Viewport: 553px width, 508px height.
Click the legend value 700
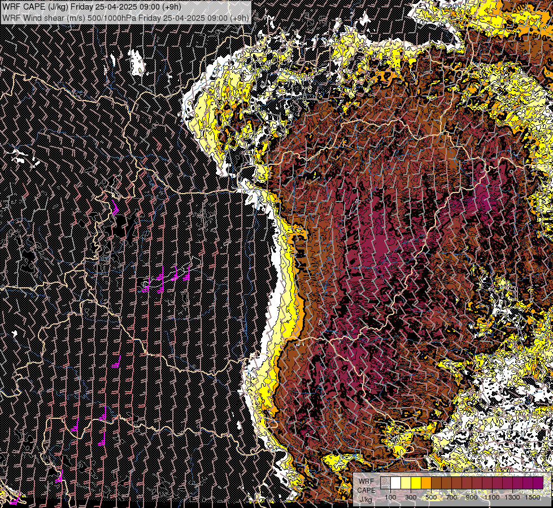(451, 497)
